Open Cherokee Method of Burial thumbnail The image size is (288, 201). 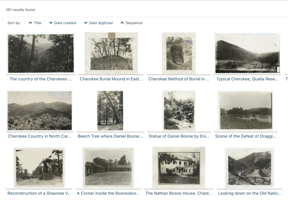179,53
